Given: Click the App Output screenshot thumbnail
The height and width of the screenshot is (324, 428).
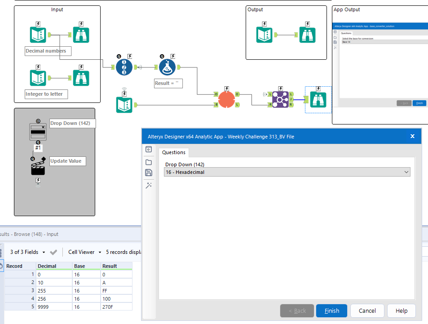Looking at the screenshot, I should point(380,65).
